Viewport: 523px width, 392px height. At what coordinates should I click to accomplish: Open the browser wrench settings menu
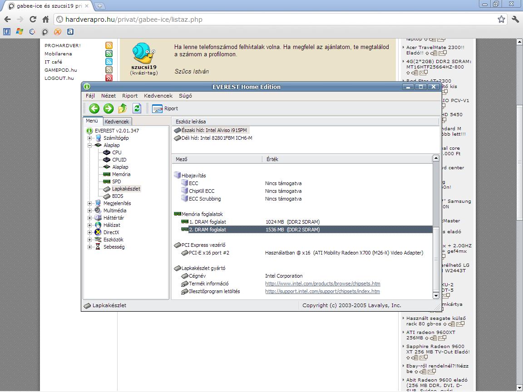point(515,20)
